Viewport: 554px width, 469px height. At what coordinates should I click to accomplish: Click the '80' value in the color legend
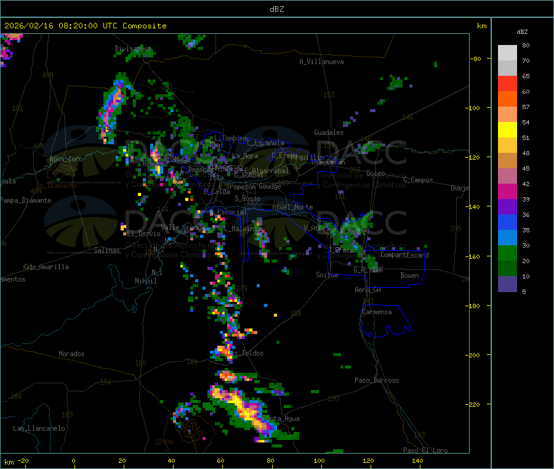tap(526, 45)
